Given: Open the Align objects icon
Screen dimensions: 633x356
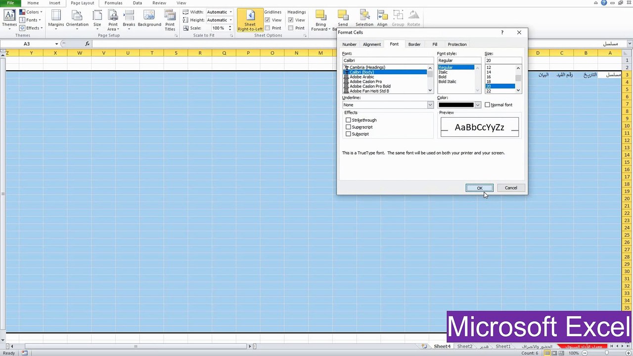Looking at the screenshot, I should (x=382, y=15).
